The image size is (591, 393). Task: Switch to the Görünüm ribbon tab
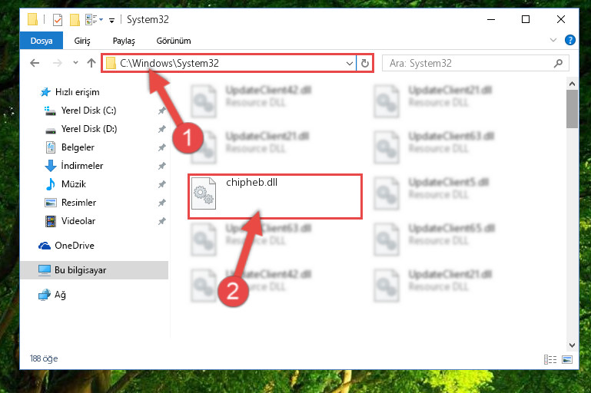[x=174, y=41]
